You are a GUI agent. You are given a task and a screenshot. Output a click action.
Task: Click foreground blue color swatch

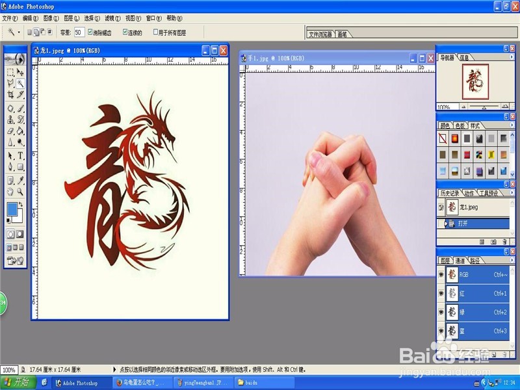[12, 209]
